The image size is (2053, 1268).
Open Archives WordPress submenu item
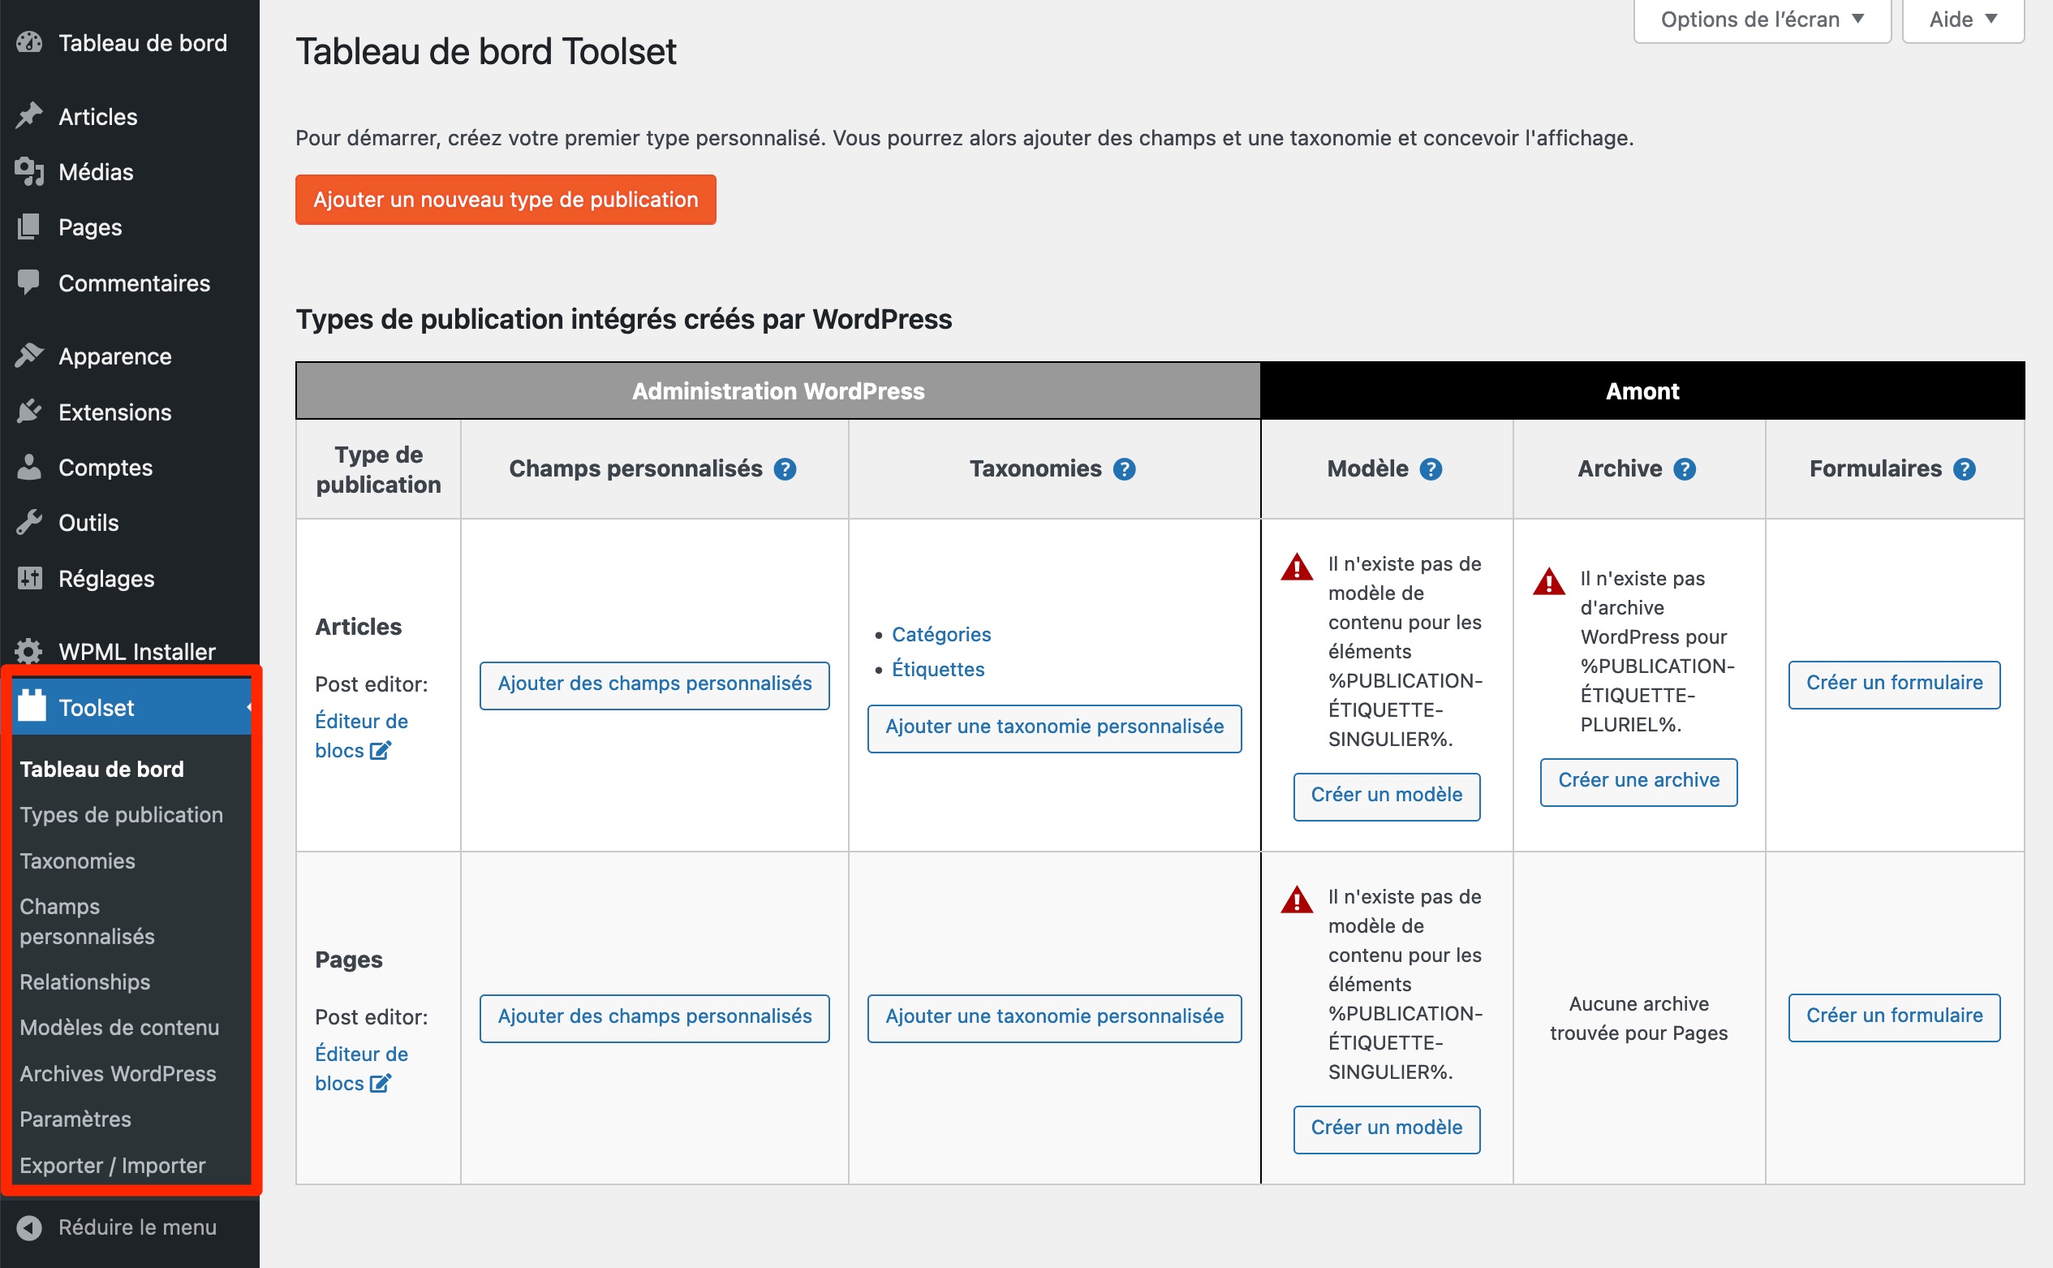coord(118,1073)
